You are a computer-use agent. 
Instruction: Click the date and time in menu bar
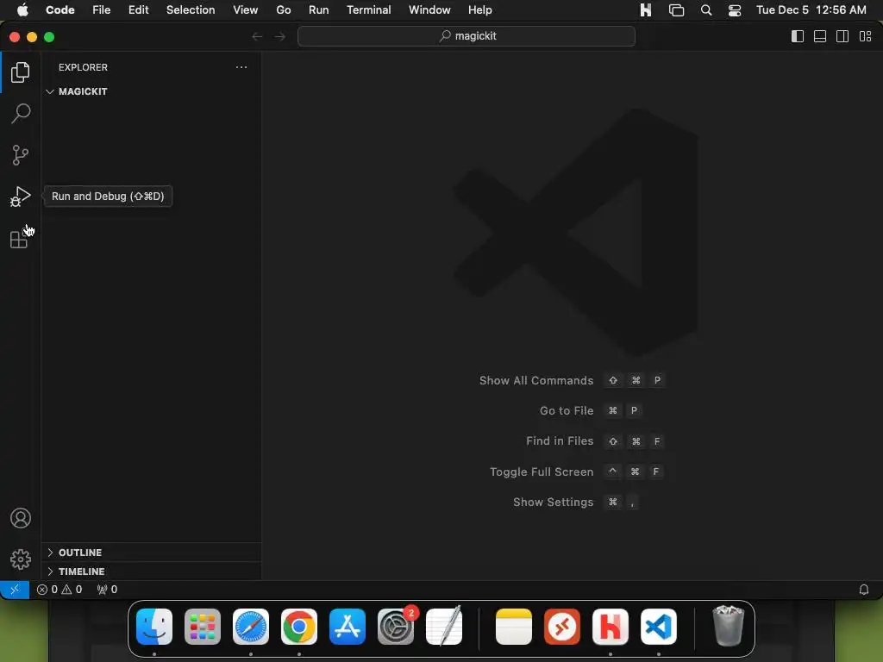pos(811,9)
